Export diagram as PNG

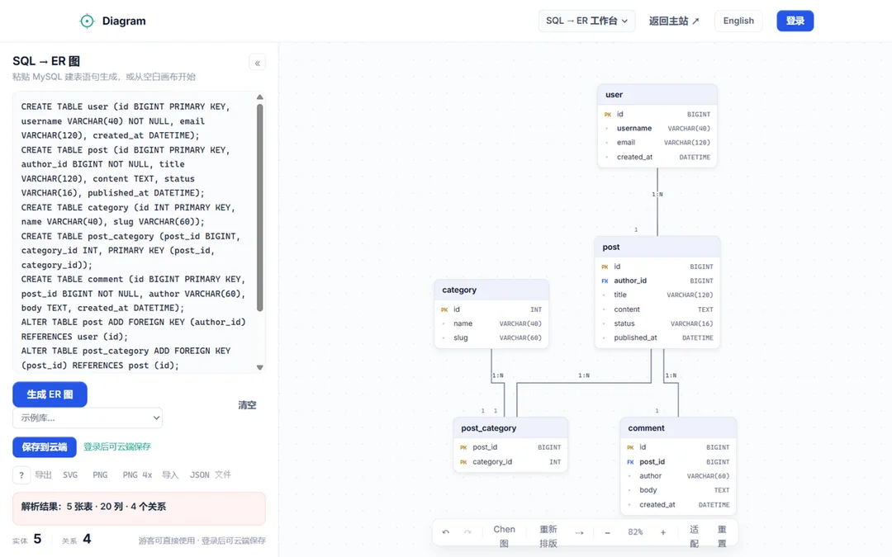(x=100, y=475)
